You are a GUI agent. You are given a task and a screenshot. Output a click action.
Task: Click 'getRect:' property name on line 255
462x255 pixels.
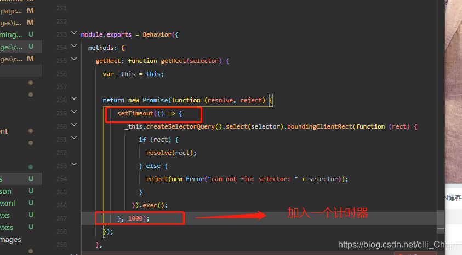110,61
